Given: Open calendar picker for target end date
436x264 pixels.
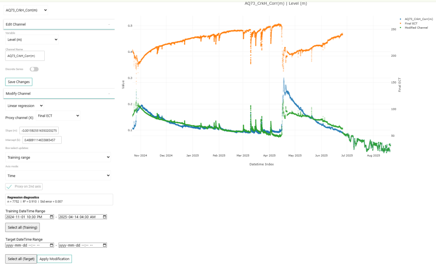Looking at the screenshot, I should click(x=104, y=245).
